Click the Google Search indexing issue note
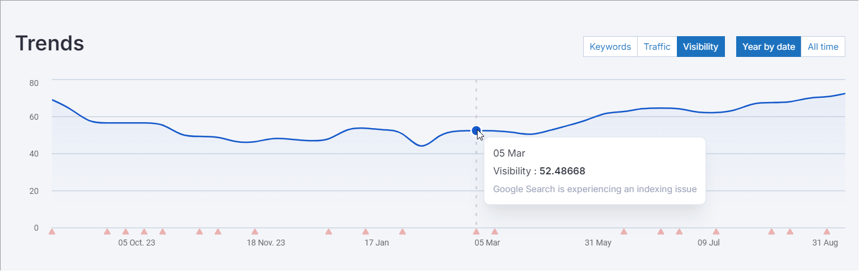 pyautogui.click(x=594, y=190)
